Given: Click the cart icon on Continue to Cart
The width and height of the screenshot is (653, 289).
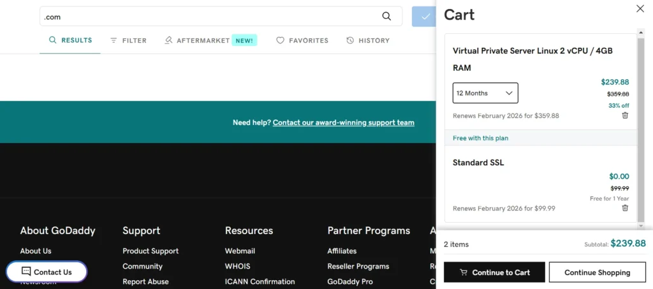Looking at the screenshot, I should click(x=463, y=272).
